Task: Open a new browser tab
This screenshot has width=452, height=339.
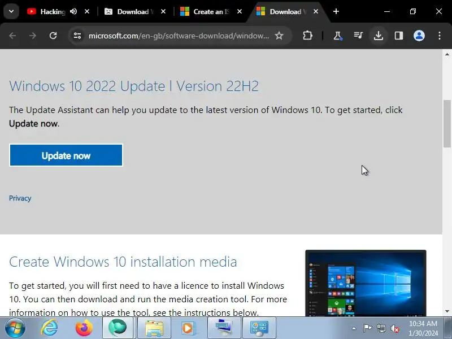Action: pos(336,11)
